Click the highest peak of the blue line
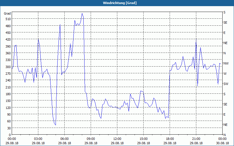Image resolution: width=234 pixels, height=146 pixels. tap(82, 13)
